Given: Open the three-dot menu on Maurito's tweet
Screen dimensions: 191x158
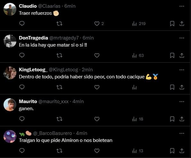Looking at the screenshot, I should pos(182,101).
